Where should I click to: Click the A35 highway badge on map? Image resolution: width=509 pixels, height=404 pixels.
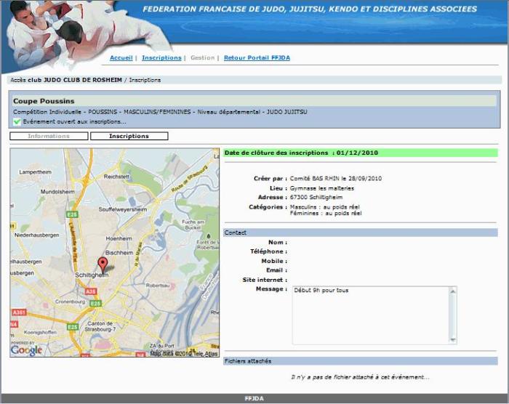[91, 291]
